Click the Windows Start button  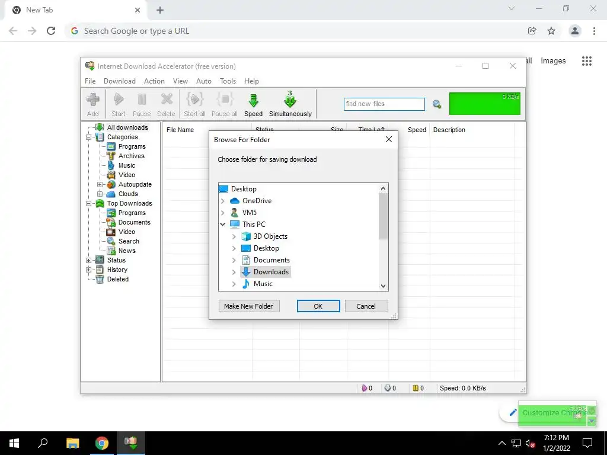14,443
